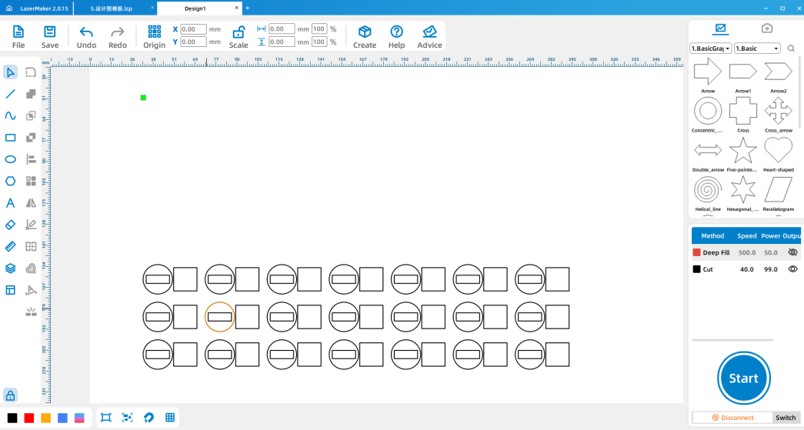Pick the red color swatch

[29, 418]
